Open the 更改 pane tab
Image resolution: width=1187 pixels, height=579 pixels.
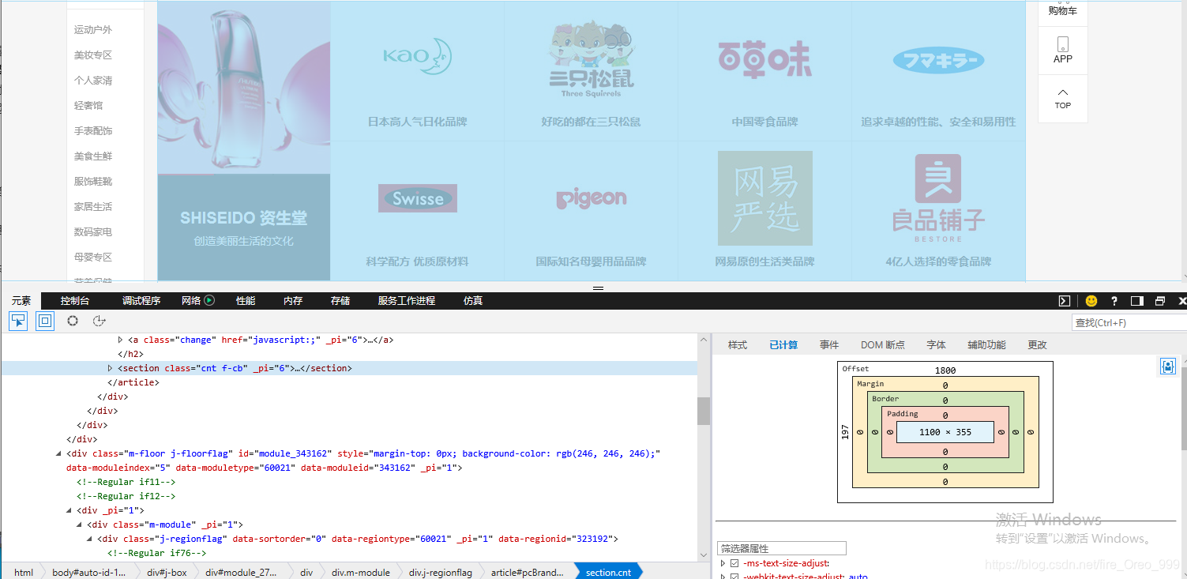click(1037, 345)
